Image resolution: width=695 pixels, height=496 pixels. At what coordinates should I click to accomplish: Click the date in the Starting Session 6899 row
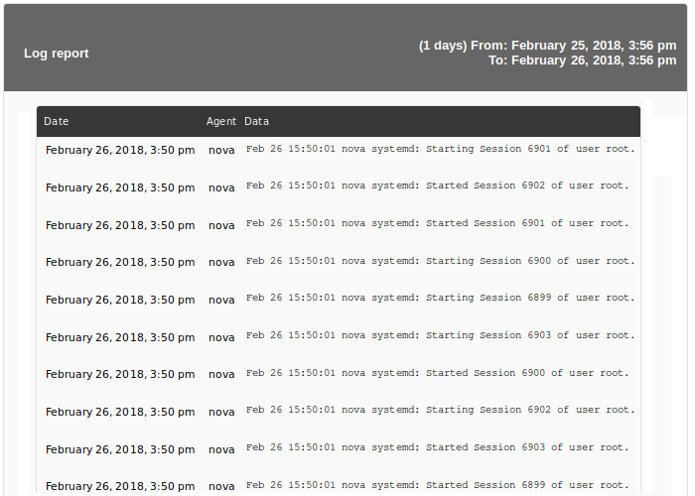(x=120, y=300)
